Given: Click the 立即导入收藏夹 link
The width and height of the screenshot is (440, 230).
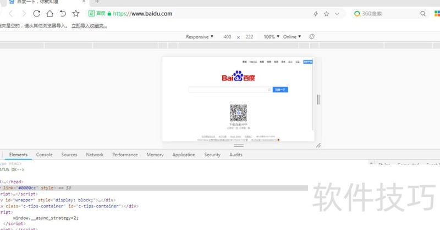Looking at the screenshot, I should tap(89, 26).
